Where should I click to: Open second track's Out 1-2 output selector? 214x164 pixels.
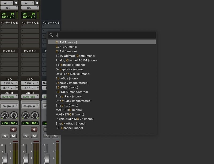point(29,88)
